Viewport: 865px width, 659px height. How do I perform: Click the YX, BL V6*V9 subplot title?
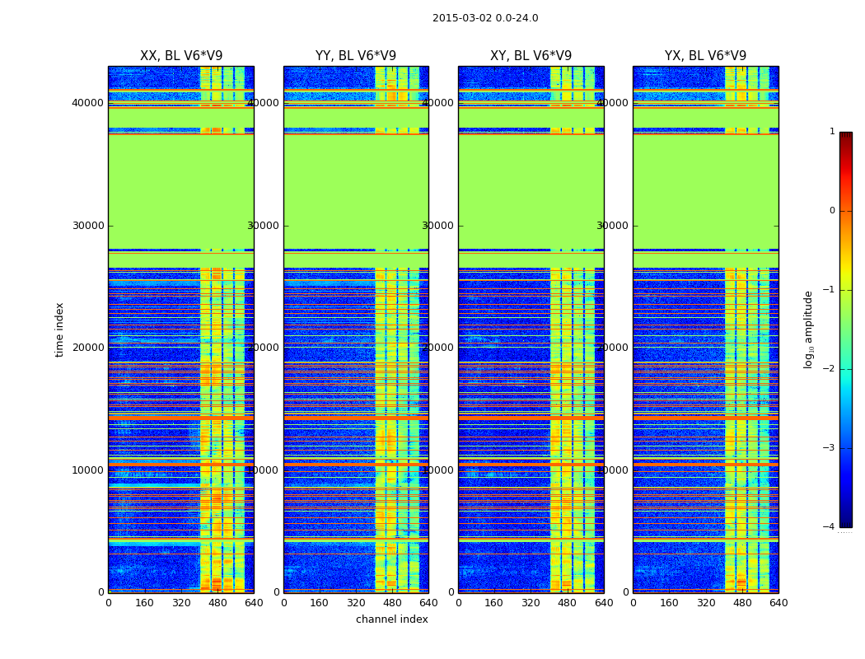click(x=705, y=56)
